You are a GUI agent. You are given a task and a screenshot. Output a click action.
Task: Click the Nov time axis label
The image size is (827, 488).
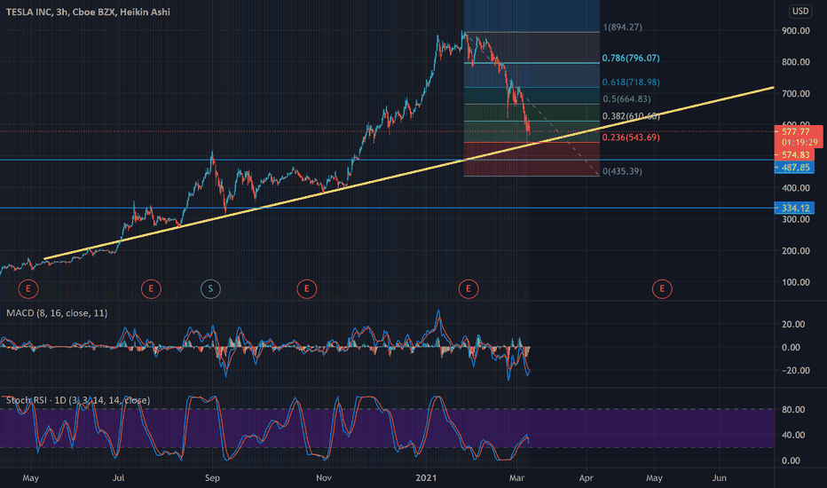(x=324, y=478)
